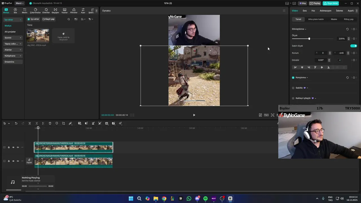Select the Arka planı kaldır sub-tab
This screenshot has width=361, height=203.
pos(316,19)
